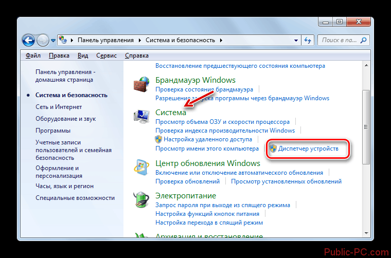The height and width of the screenshot is (258, 391).
Task: Open Оформление и персонализация category
Action: click(59, 172)
